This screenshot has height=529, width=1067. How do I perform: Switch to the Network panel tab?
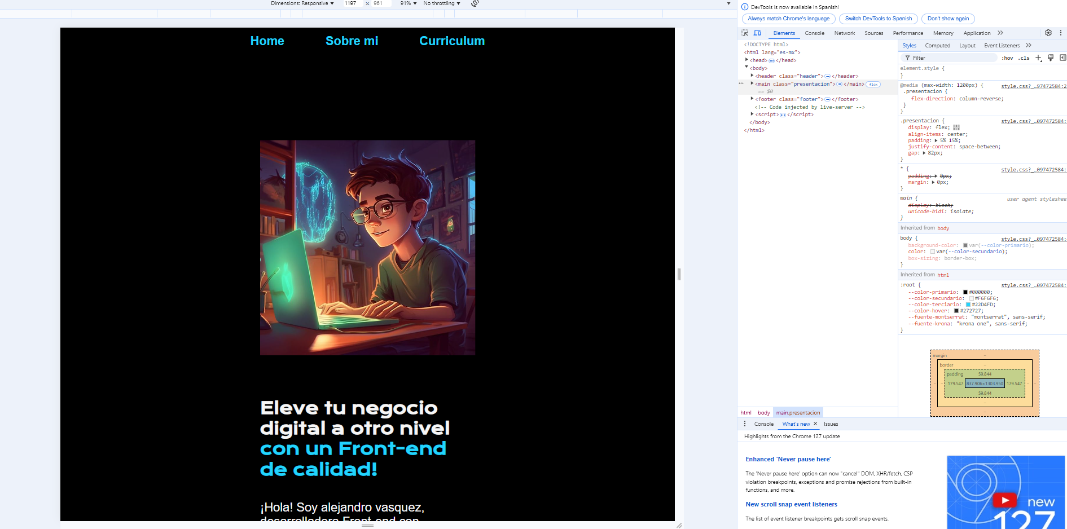(x=845, y=33)
